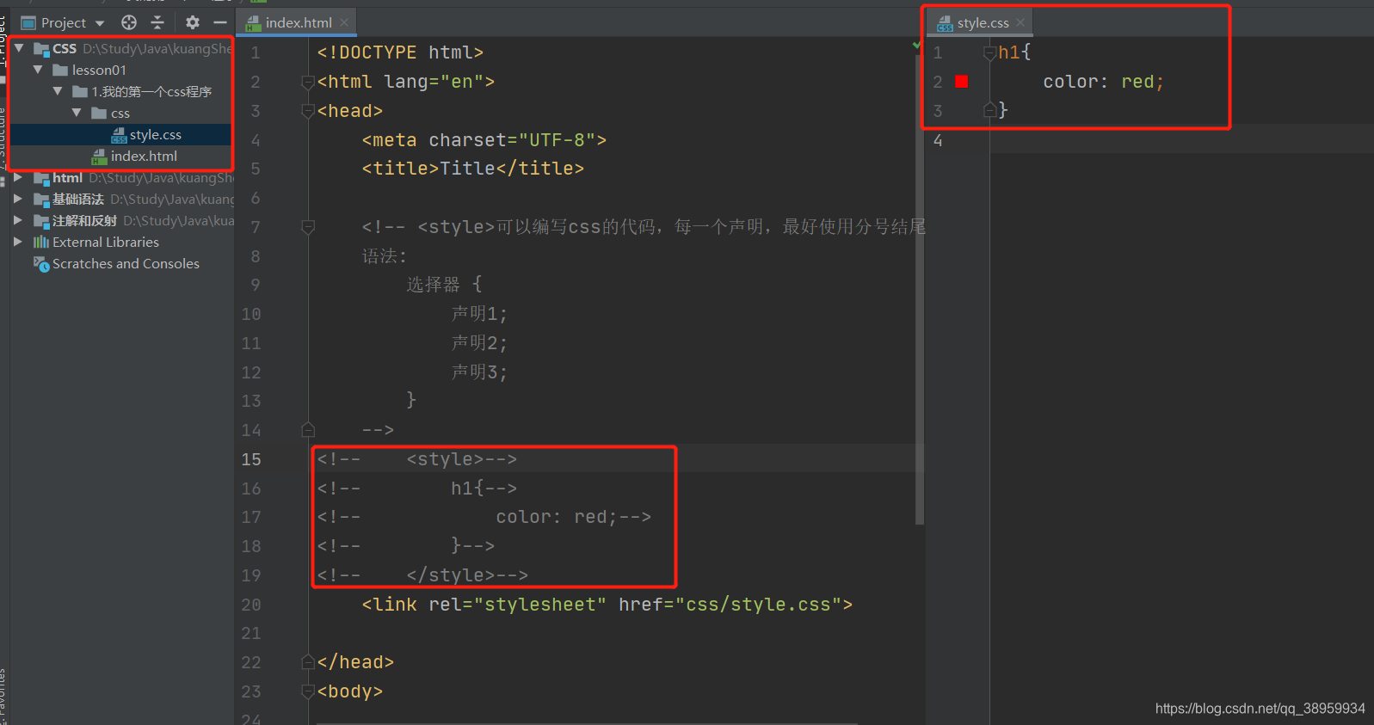
Task: Fold the body tag at line 23
Action: tap(308, 691)
